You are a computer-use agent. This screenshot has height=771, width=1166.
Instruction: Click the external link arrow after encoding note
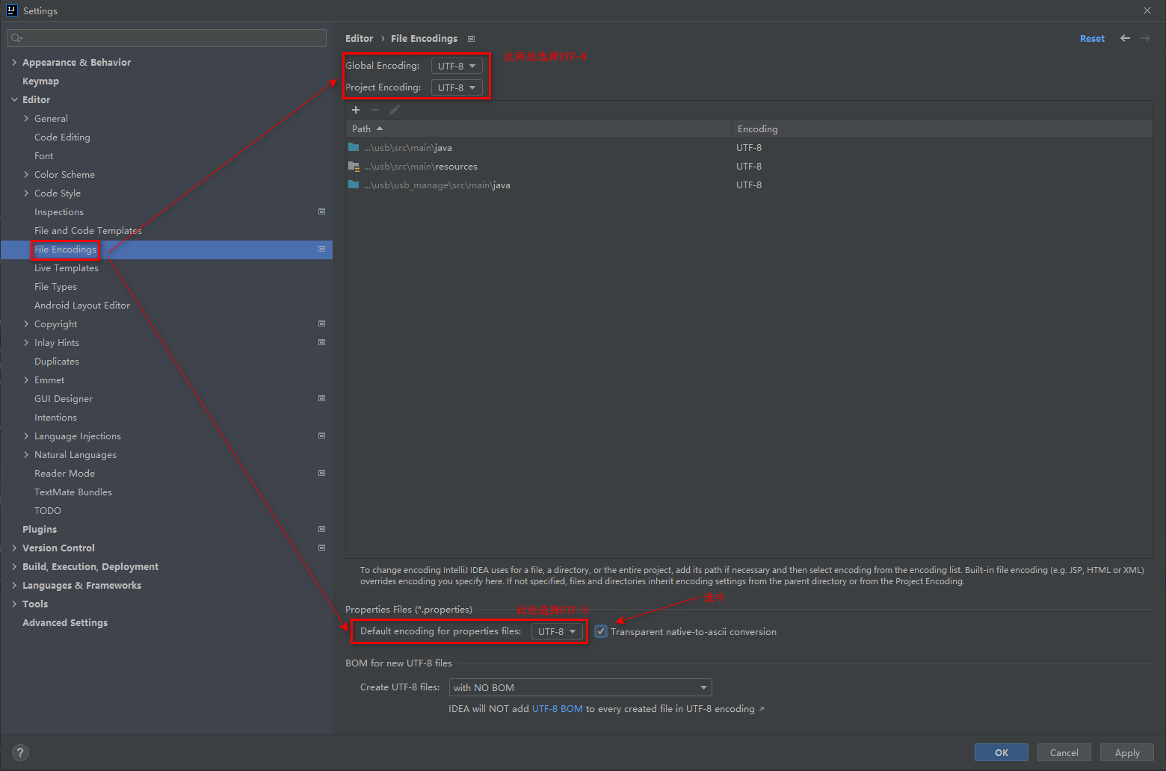(762, 709)
